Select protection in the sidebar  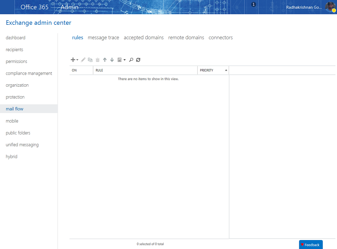15,97
